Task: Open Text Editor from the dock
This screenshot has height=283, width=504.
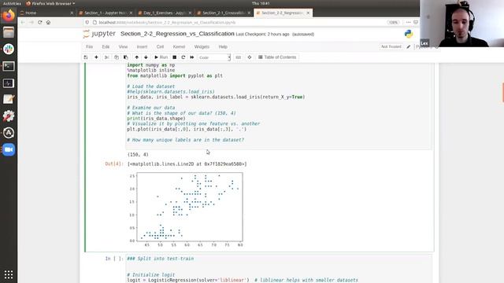Action: click(x=9, y=99)
